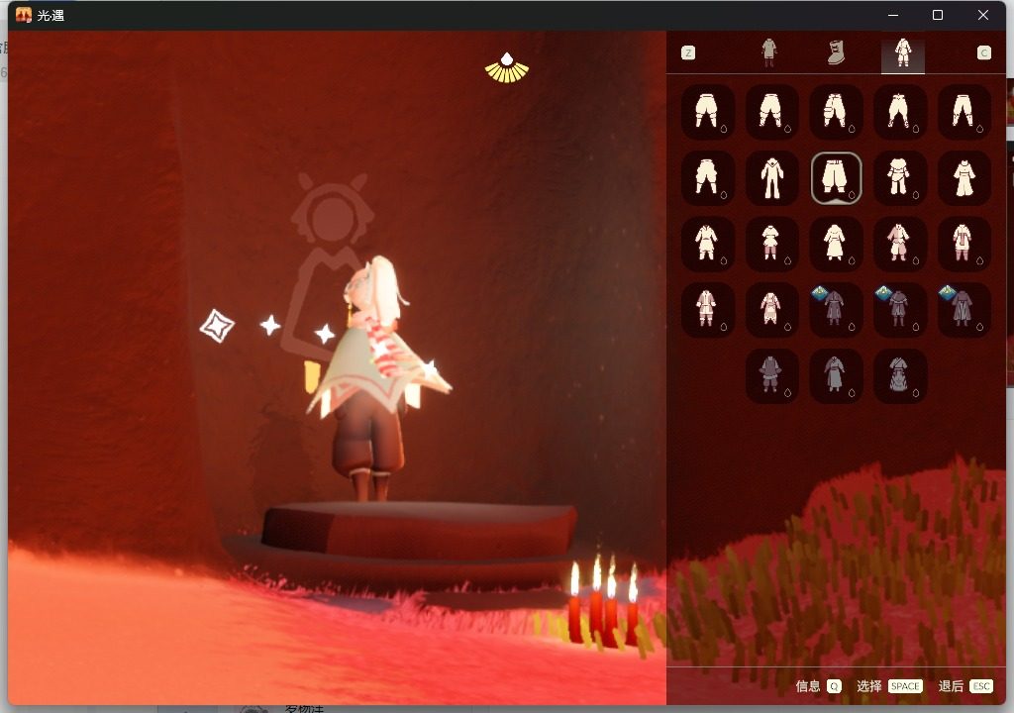Click the yellow winged light fan indicator
Image resolution: width=1014 pixels, height=713 pixels.
(507, 68)
